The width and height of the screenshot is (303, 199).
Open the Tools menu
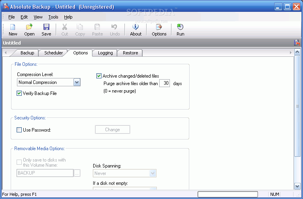(x=53, y=17)
